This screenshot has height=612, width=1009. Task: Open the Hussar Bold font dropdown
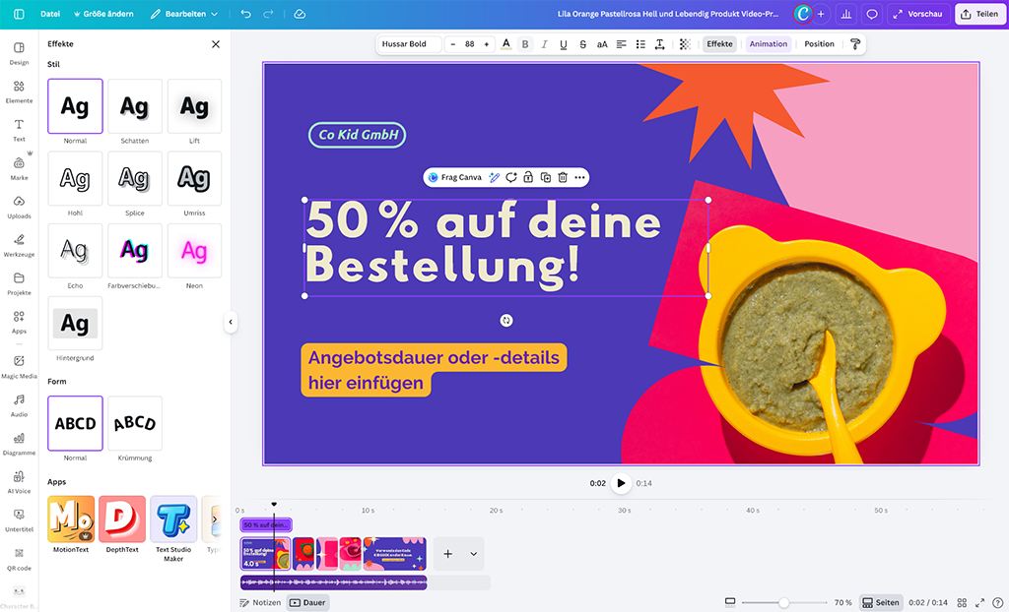pyautogui.click(x=408, y=43)
